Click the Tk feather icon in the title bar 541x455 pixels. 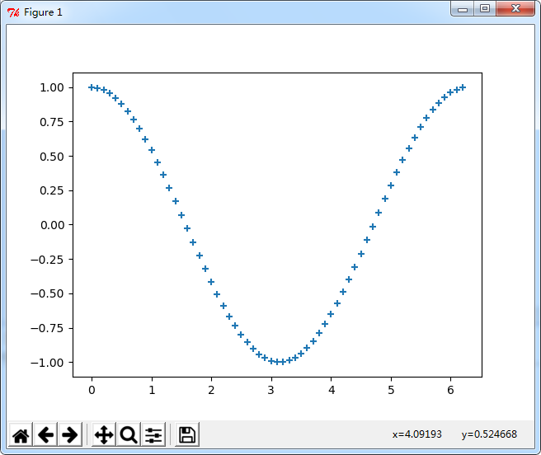pos(13,12)
